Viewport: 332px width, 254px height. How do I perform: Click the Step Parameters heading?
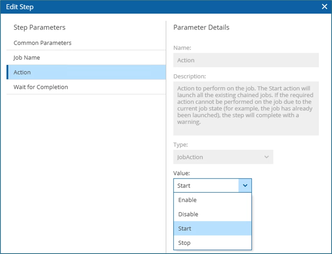point(40,27)
